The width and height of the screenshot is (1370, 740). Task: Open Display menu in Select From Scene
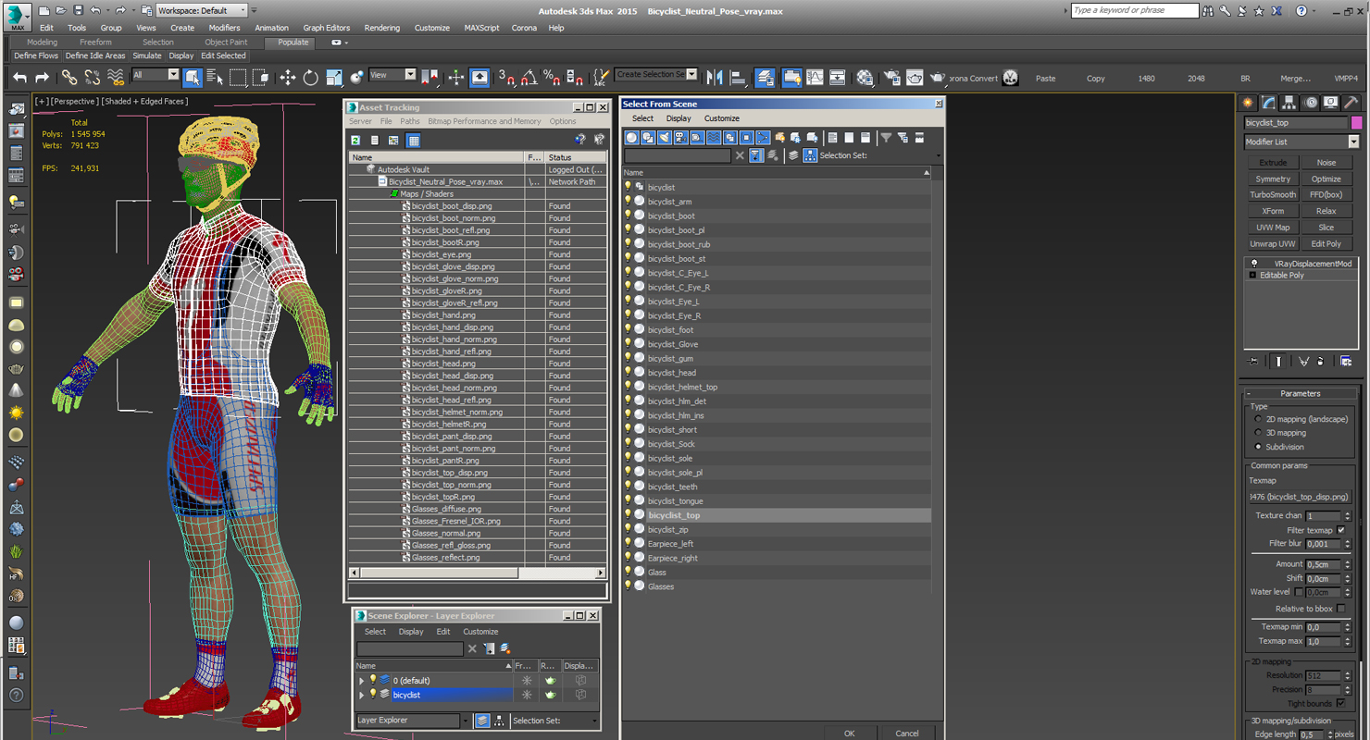tap(679, 118)
